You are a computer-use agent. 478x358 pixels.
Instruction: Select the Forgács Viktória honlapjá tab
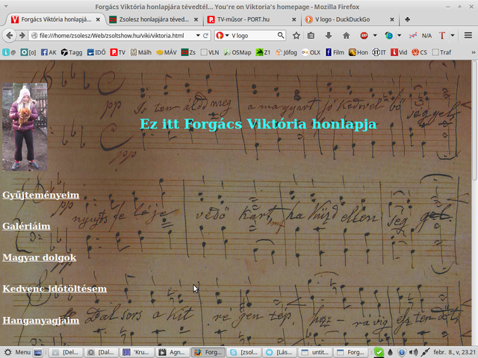coord(55,19)
